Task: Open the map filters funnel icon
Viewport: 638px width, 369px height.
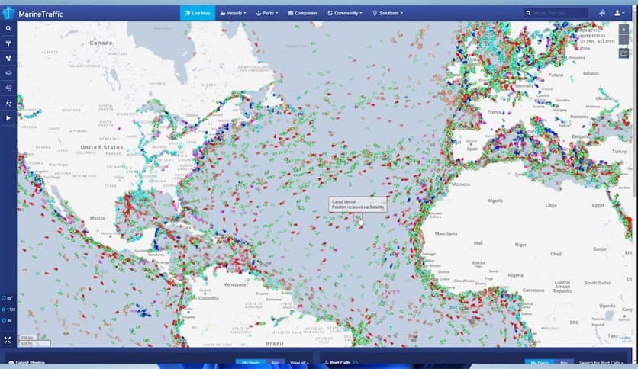Action: coord(8,43)
